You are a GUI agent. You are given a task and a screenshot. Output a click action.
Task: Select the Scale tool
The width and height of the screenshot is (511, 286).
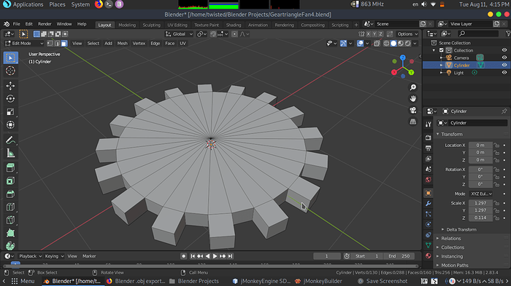pos(10,112)
